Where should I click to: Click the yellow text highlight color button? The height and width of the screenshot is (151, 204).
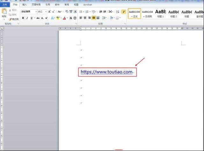(x=58, y=18)
